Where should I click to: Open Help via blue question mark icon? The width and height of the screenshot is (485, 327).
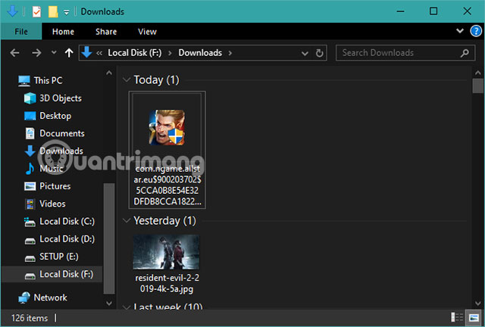pyautogui.click(x=476, y=31)
